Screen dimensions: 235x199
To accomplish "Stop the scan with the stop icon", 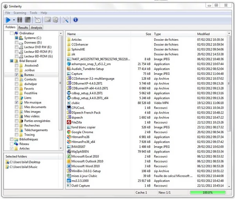I will coord(27,20).
